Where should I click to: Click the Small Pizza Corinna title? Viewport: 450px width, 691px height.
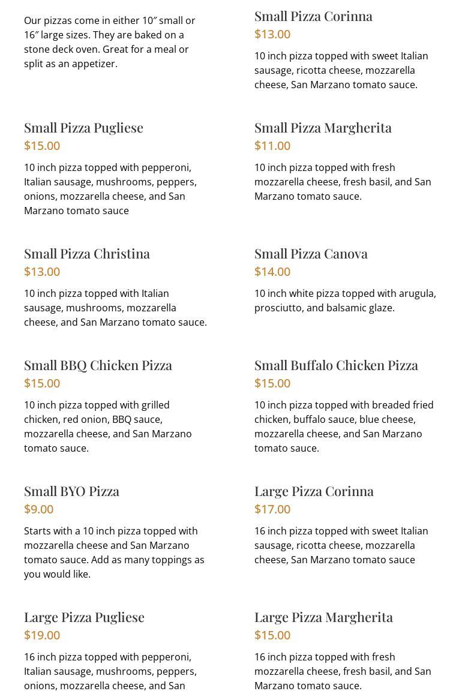pos(313,16)
